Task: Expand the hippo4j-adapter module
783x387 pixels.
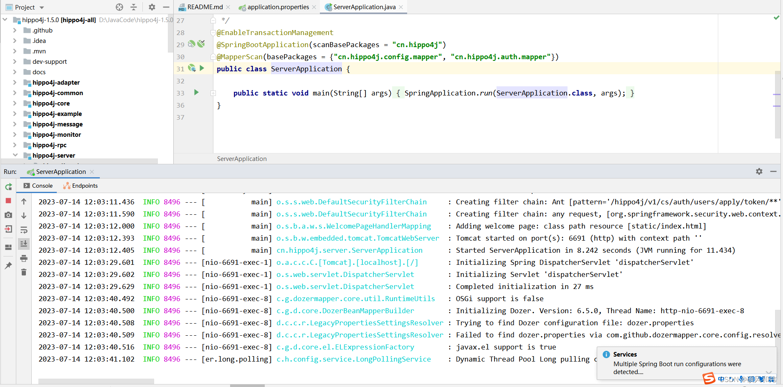Action: [x=15, y=82]
